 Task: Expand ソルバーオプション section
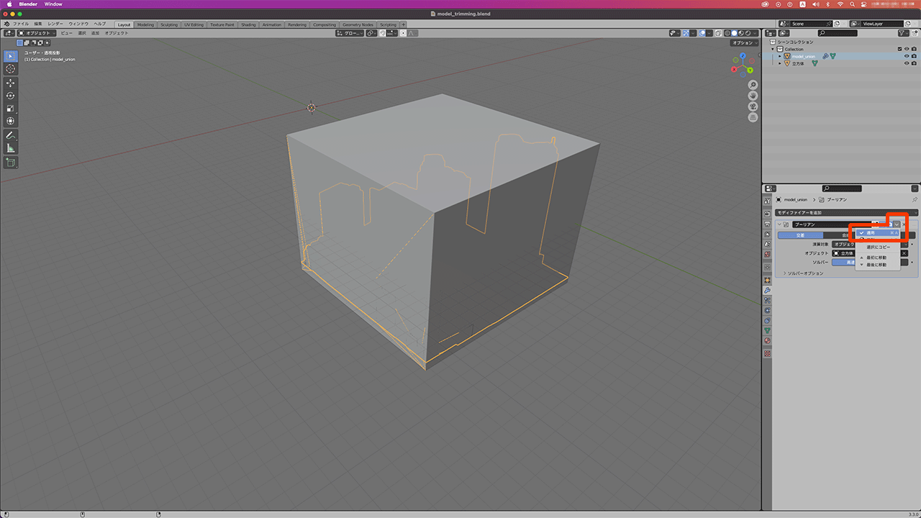tap(805, 273)
